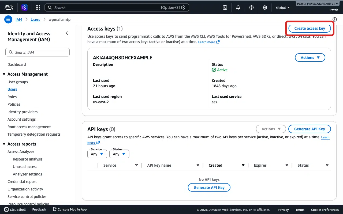
Task: Open the help question mark icon
Action: pyautogui.click(x=251, y=7)
